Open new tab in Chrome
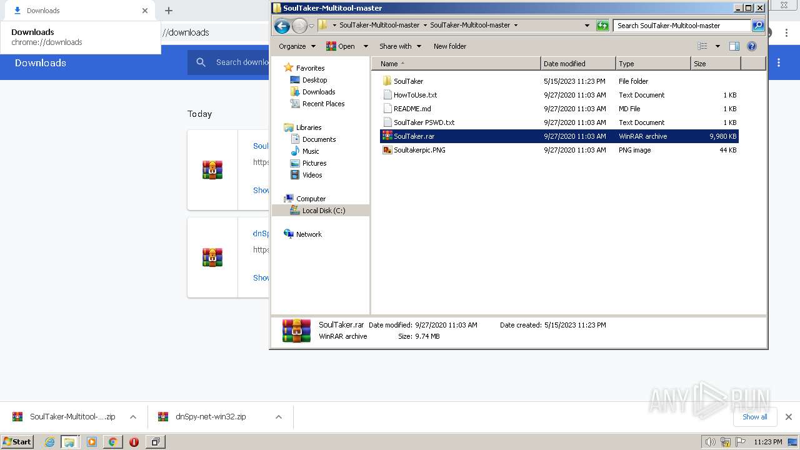 (169, 11)
